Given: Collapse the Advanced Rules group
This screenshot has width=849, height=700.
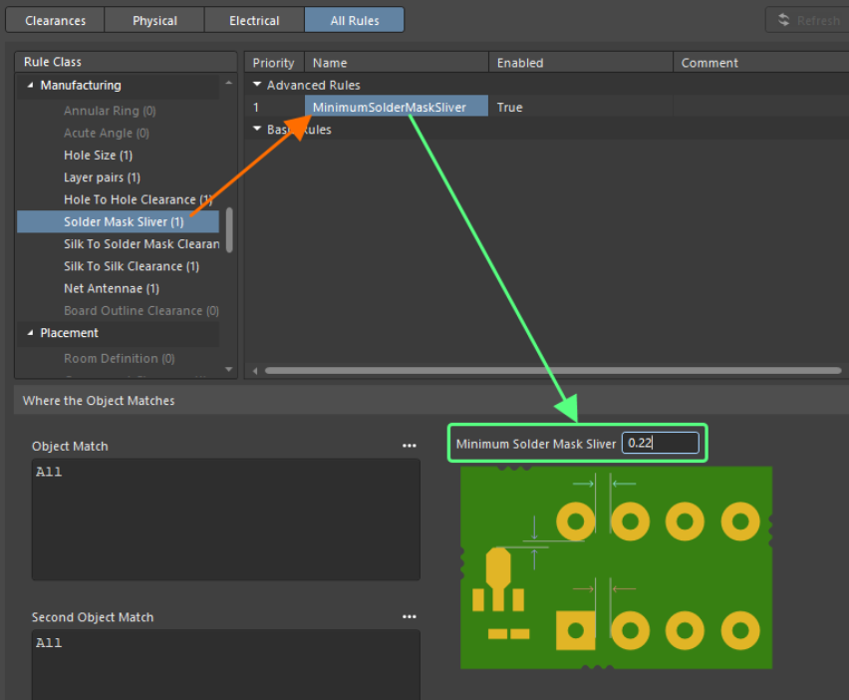Looking at the screenshot, I should [258, 86].
